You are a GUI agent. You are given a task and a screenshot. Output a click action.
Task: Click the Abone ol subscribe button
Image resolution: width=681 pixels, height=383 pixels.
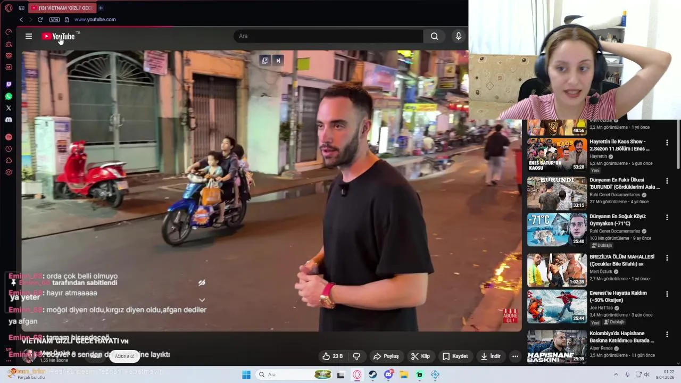click(x=124, y=356)
